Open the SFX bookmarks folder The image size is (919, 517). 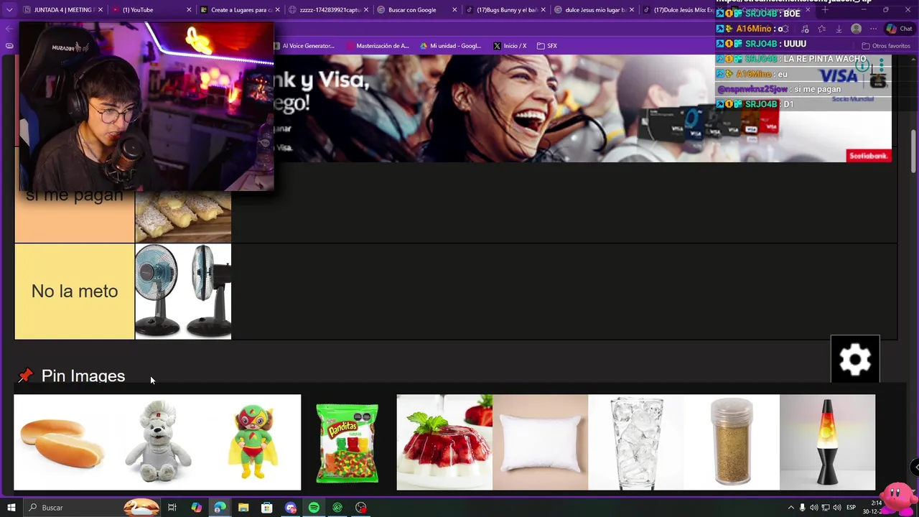coord(547,46)
